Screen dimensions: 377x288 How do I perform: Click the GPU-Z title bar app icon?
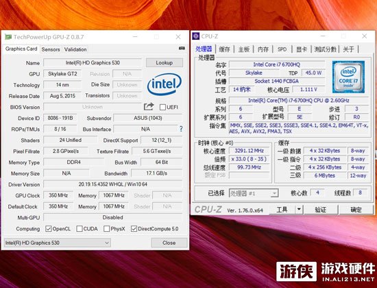[8, 37]
